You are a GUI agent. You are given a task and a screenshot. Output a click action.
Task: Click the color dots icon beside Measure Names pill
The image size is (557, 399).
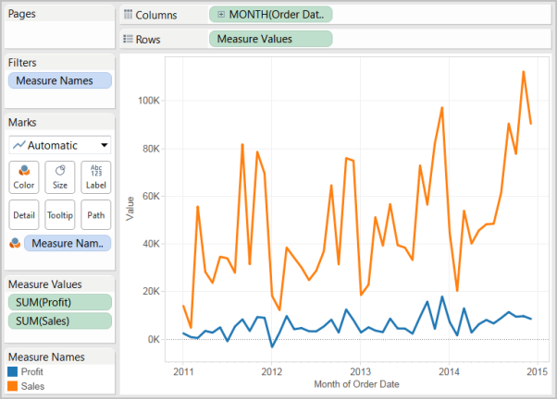[x=14, y=243]
